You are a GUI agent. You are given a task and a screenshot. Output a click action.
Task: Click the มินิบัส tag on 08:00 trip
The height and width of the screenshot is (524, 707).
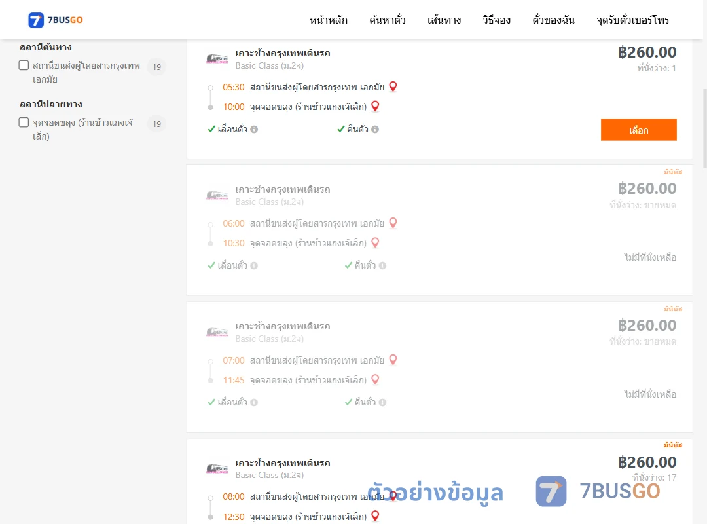point(673,445)
